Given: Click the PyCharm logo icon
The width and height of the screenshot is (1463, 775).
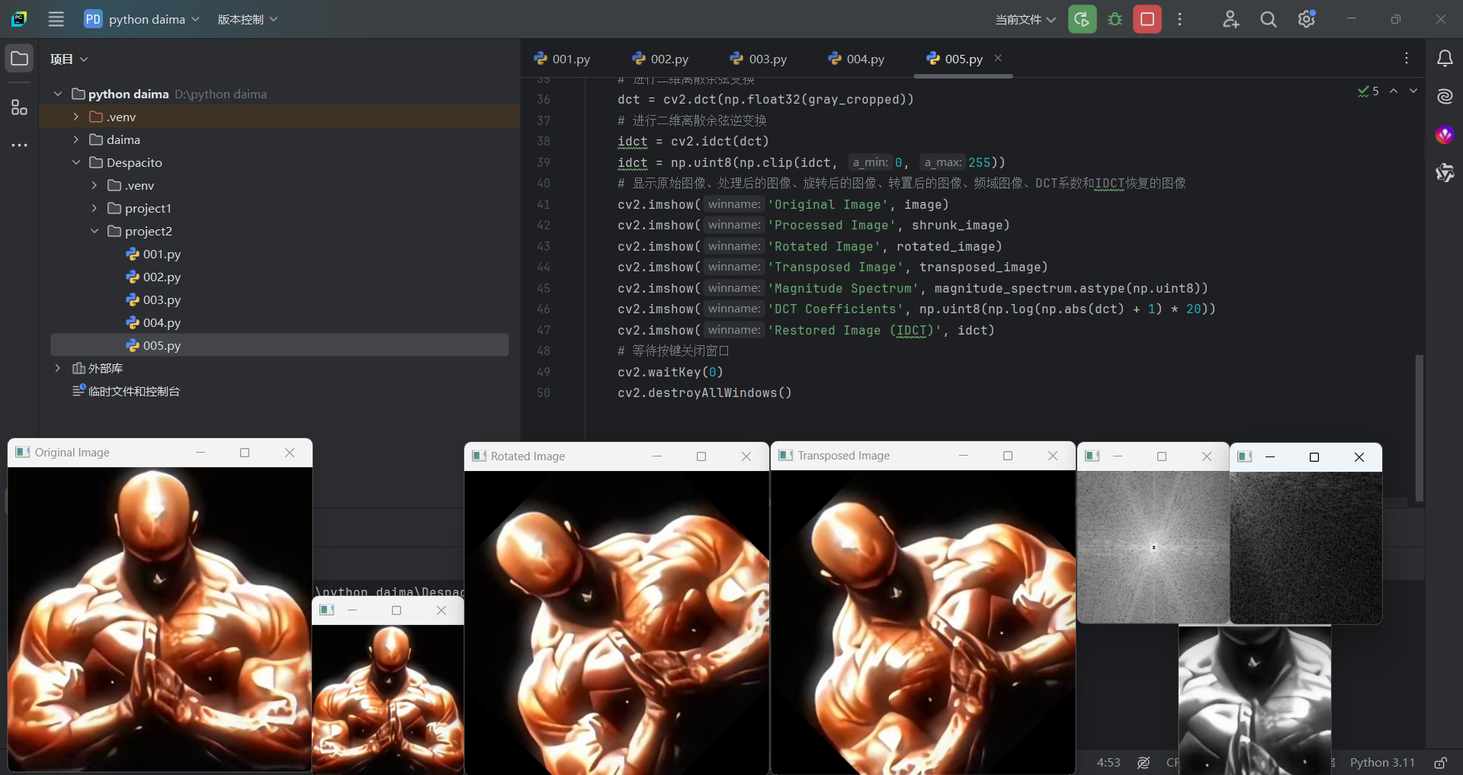Looking at the screenshot, I should pyautogui.click(x=20, y=19).
